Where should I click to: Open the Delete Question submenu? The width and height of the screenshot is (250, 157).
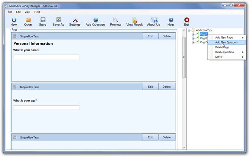click(227, 52)
